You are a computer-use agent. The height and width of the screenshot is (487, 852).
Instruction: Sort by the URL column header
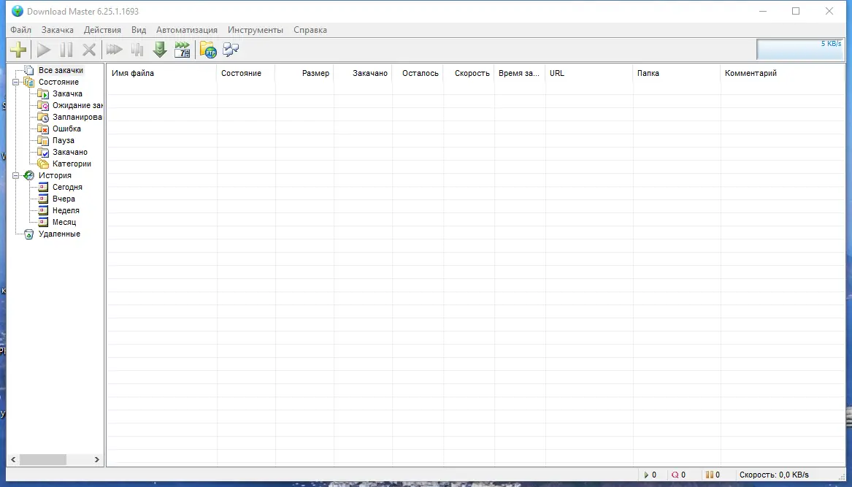[589, 73]
